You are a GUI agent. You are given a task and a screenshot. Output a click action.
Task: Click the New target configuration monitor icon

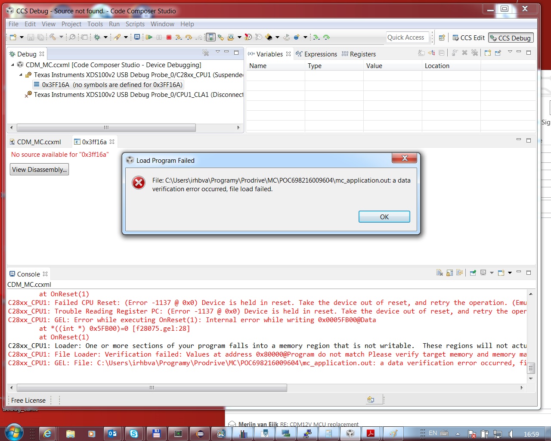(x=137, y=37)
